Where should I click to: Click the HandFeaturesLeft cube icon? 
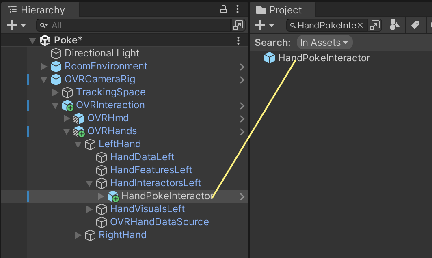click(x=102, y=170)
